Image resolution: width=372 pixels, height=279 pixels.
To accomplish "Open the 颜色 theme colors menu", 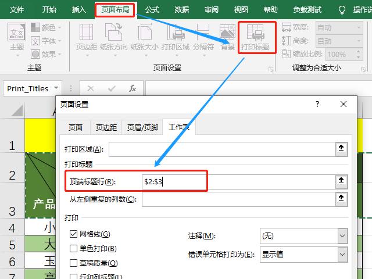I will coord(46,27).
